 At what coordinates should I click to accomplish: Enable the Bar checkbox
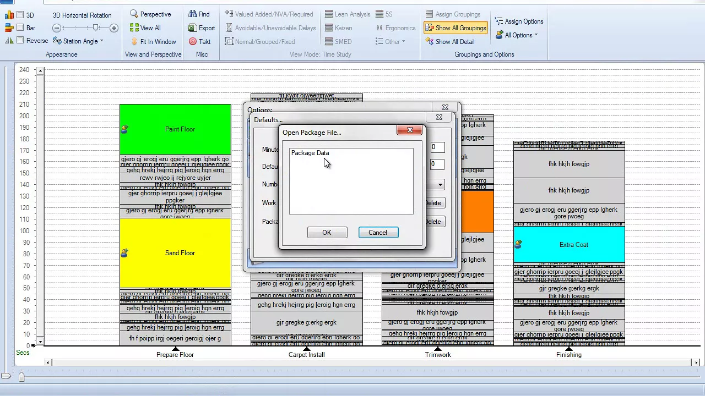[20, 28]
